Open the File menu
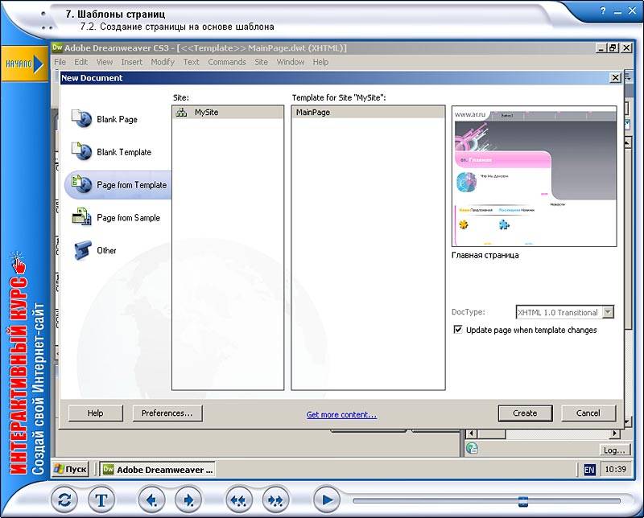Image resolution: width=644 pixels, height=518 pixels. 60,62
